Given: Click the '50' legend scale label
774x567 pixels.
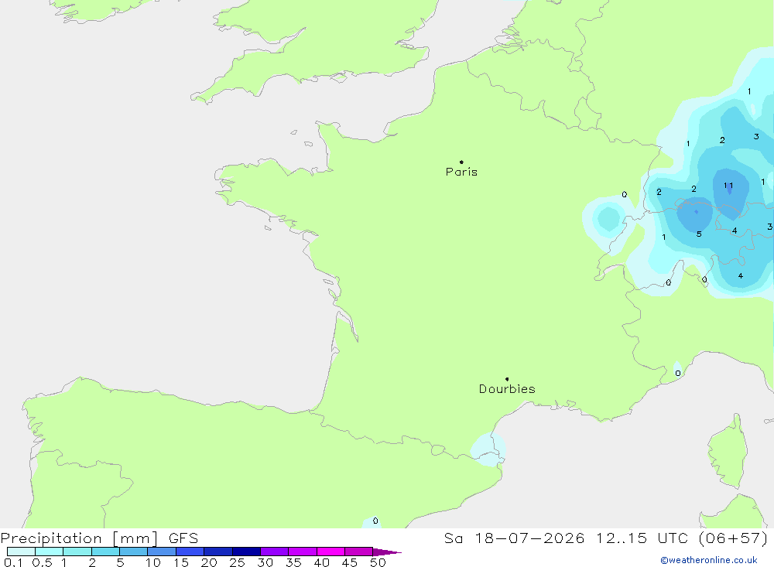Looking at the screenshot, I should (x=378, y=562).
